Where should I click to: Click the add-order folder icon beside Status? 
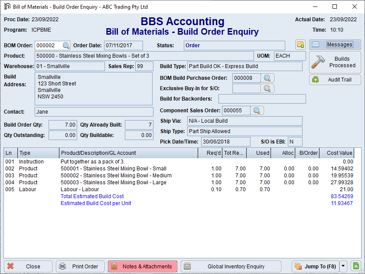300,45
